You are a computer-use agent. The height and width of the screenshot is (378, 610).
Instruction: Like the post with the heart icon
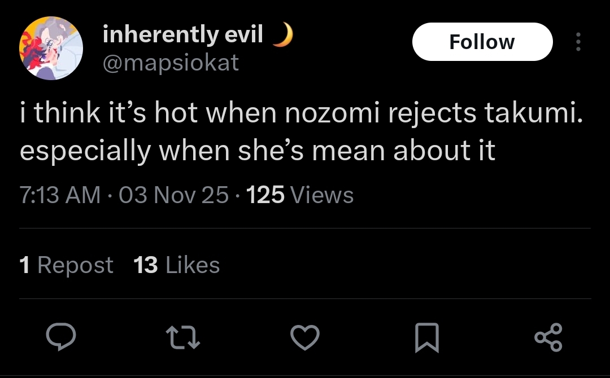(x=305, y=337)
